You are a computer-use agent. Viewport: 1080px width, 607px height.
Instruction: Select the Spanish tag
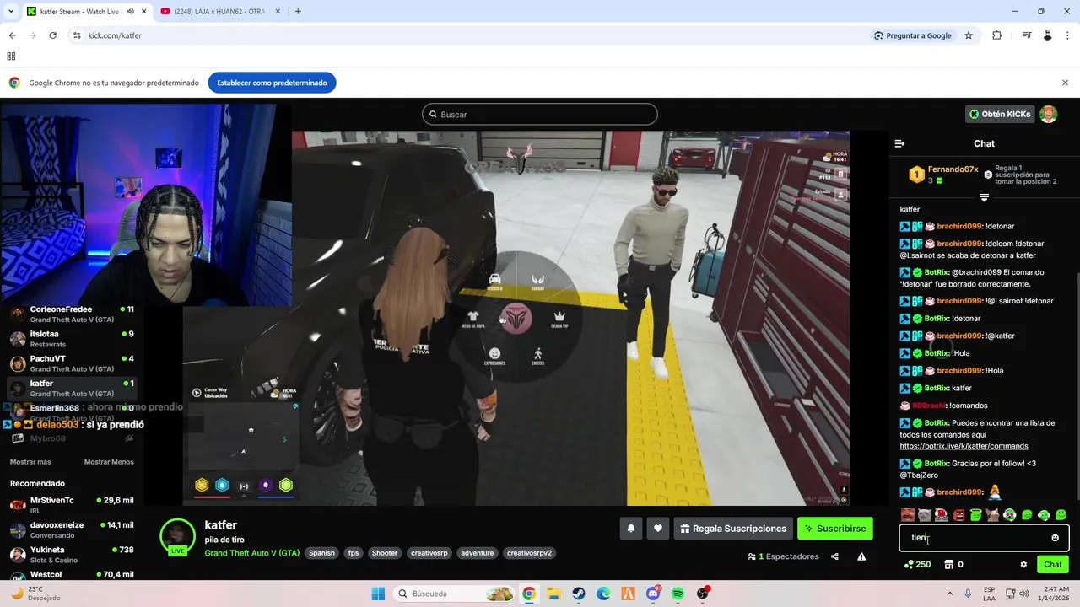pos(321,553)
